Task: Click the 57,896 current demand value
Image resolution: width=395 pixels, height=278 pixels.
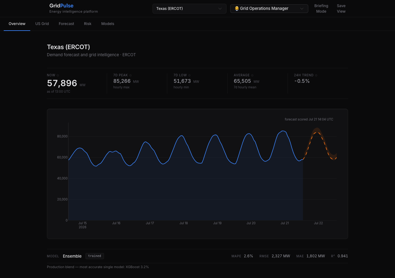Action: (x=62, y=83)
